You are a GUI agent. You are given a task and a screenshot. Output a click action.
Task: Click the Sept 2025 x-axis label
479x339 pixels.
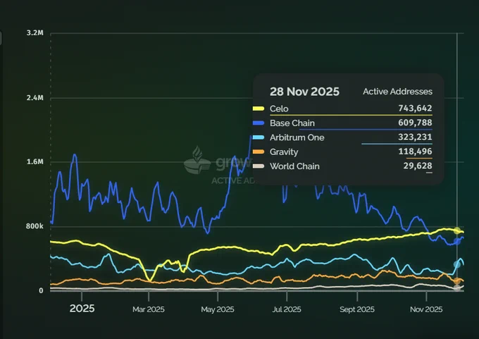(x=357, y=309)
